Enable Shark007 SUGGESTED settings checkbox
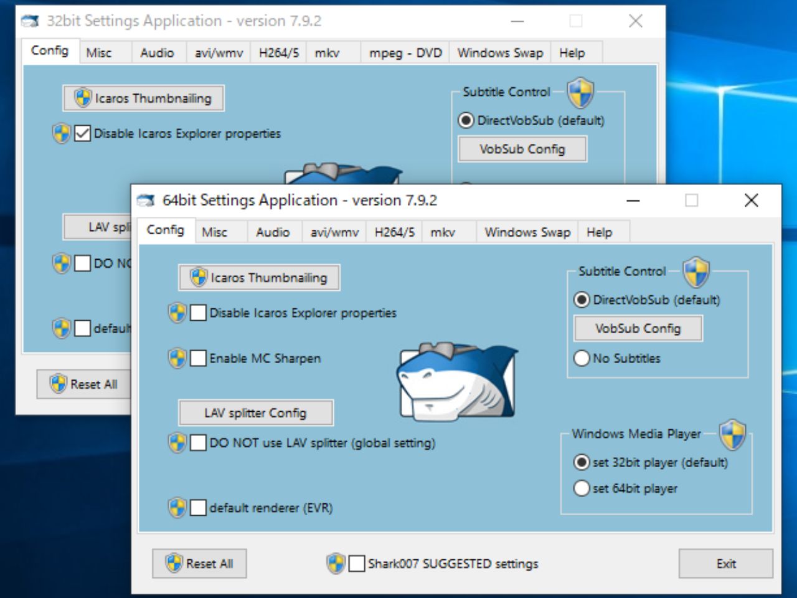The width and height of the screenshot is (797, 598). coord(357,564)
